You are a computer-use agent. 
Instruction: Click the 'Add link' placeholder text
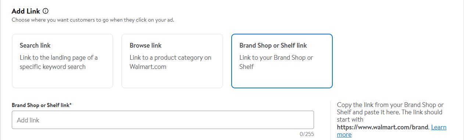(28, 120)
